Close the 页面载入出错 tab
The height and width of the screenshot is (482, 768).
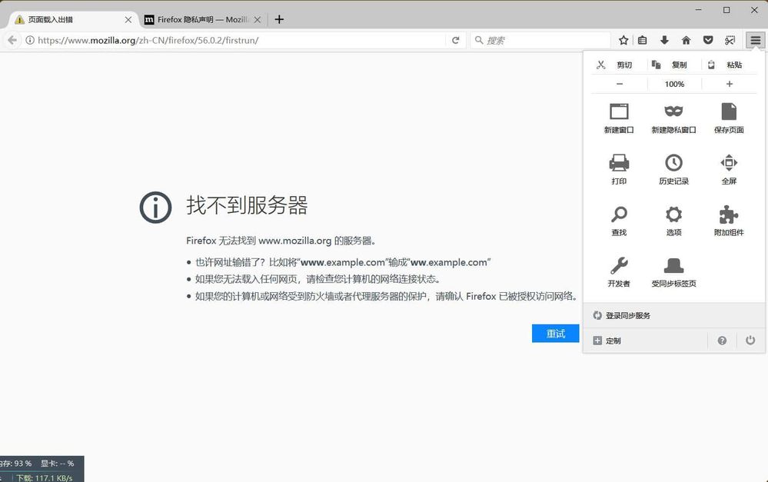(x=128, y=19)
